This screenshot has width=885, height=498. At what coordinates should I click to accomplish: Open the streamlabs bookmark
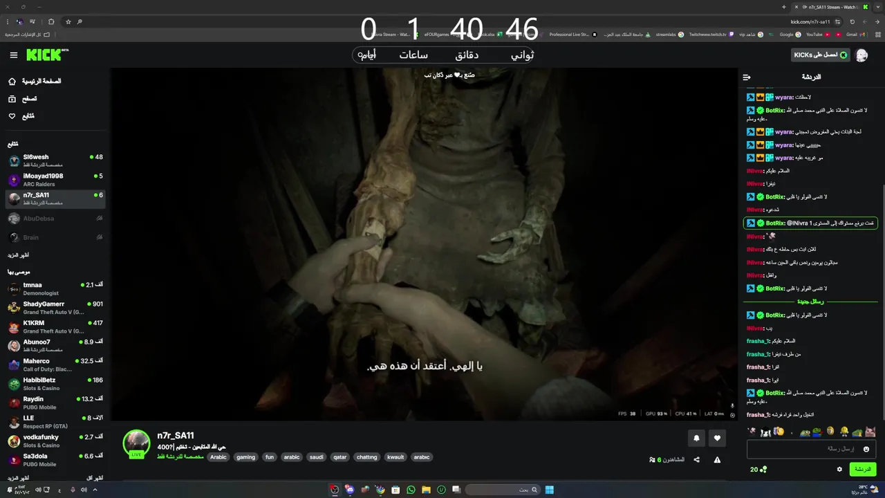tap(669, 34)
